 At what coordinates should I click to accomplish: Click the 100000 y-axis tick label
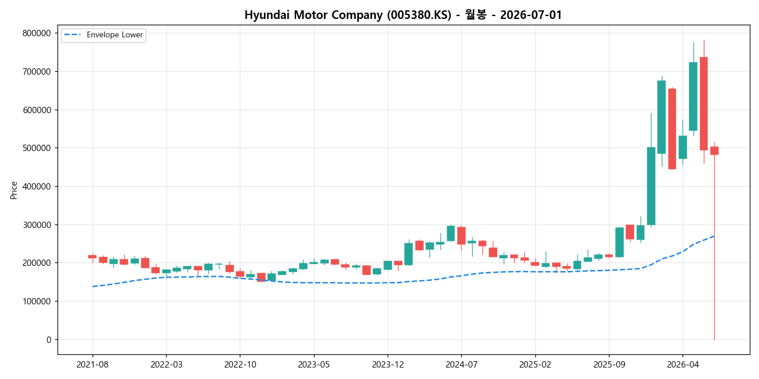(x=37, y=301)
